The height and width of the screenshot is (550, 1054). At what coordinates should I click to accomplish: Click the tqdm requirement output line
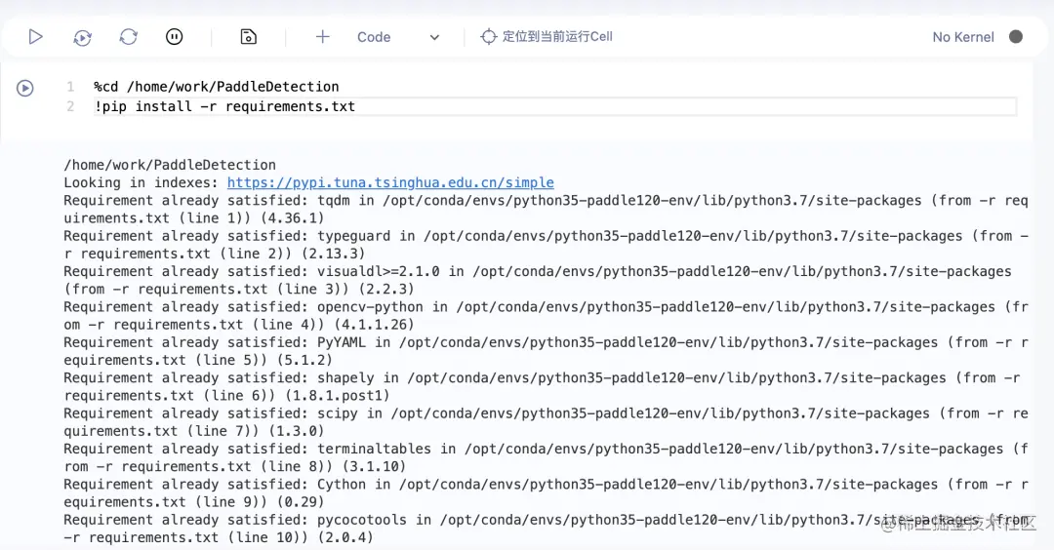[546, 210]
